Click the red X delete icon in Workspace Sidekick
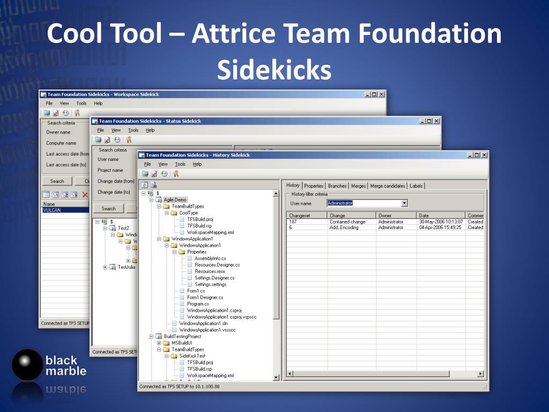 click(85, 195)
